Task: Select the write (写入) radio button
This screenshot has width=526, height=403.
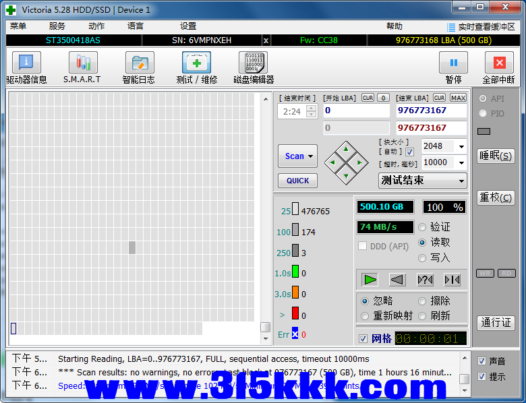Action: [422, 258]
